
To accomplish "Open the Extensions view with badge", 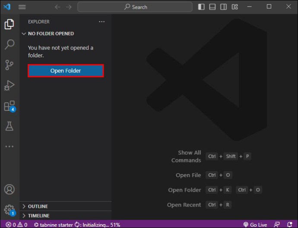I will (10, 106).
